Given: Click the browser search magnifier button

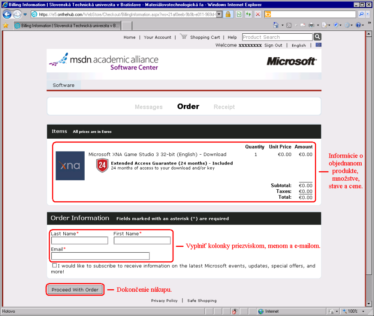Looking at the screenshot, I should click(361, 14).
